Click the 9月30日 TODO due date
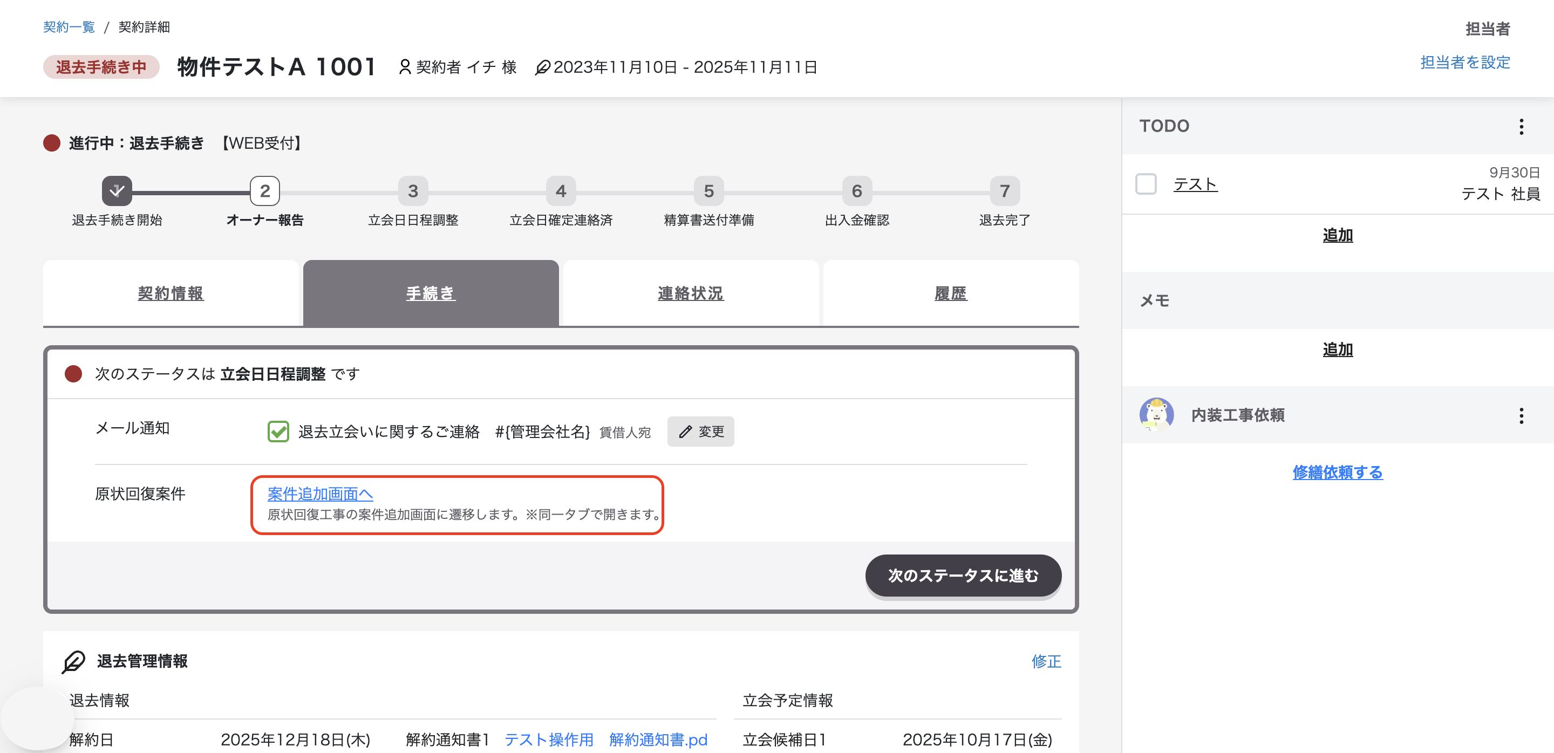Screen dimensions: 1554x753 click(1514, 173)
